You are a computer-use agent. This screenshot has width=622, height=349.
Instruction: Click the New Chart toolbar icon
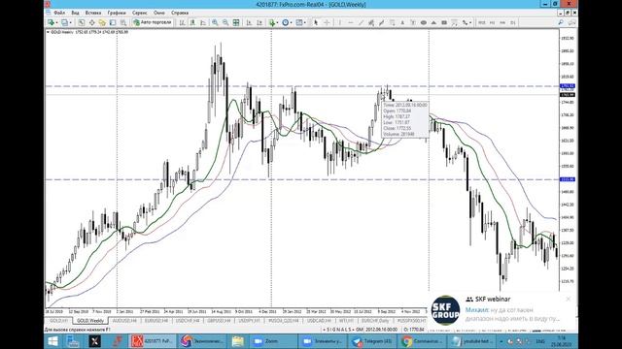tap(51, 22)
